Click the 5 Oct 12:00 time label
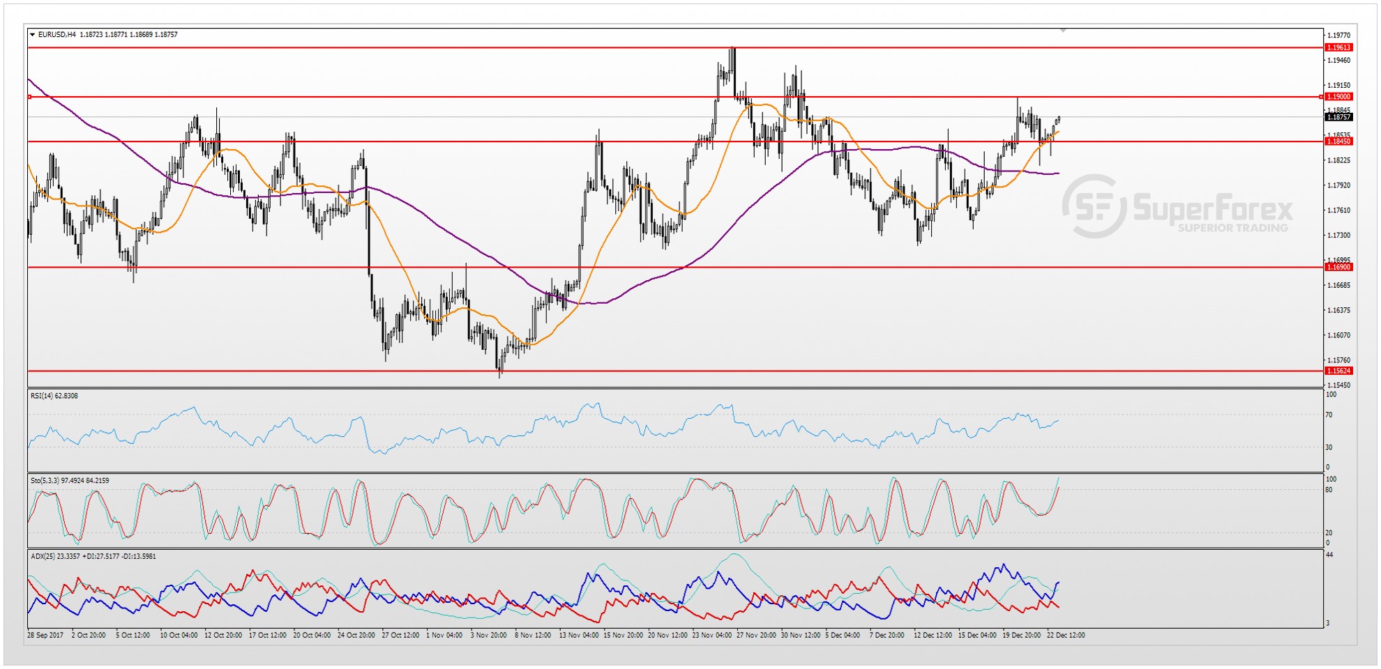This screenshot has width=1381, height=669. pos(133,635)
